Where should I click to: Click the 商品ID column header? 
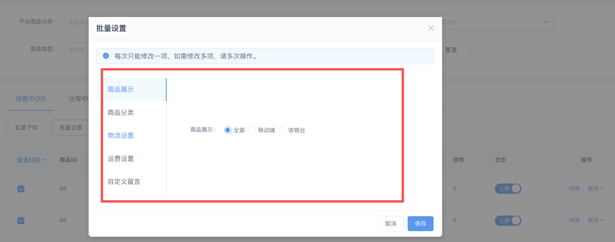68,160
